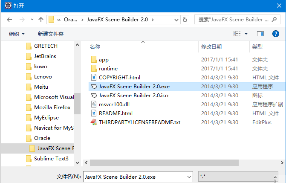The height and width of the screenshot is (183, 286).
Task: Navigate up one folder level
Action: tap(41, 20)
